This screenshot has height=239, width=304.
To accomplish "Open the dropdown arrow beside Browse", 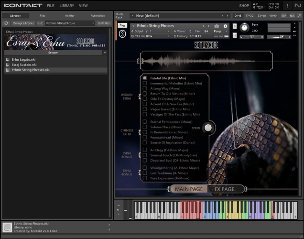I will point(105,53).
